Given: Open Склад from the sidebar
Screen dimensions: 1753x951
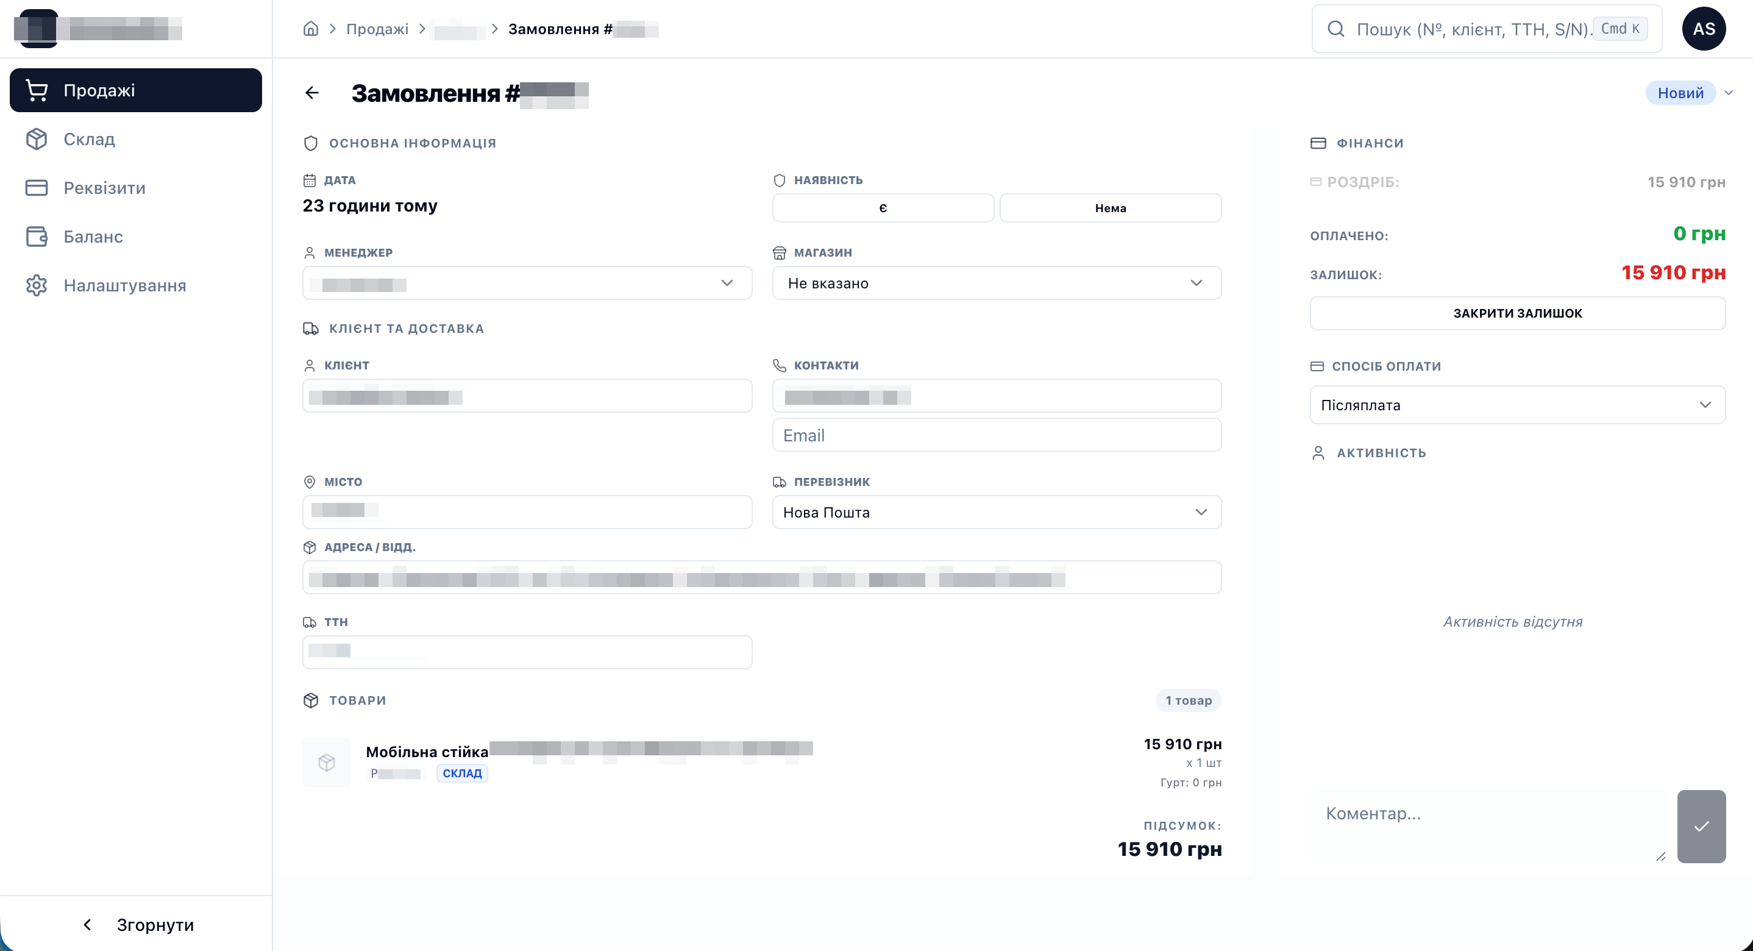Looking at the screenshot, I should point(89,139).
